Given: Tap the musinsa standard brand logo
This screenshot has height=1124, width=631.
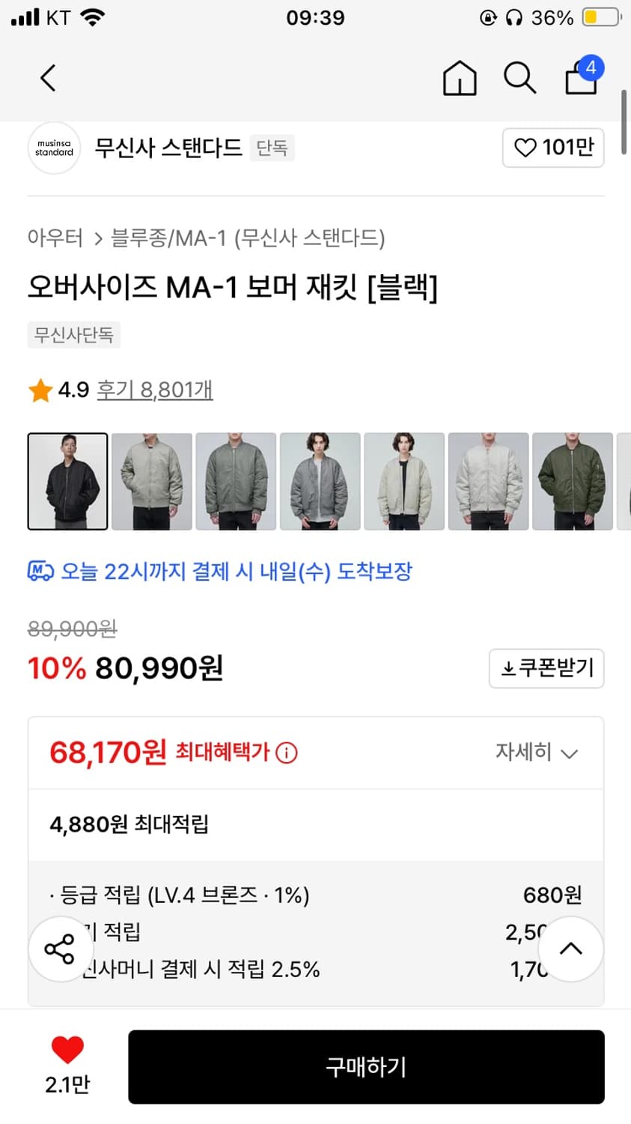Looking at the screenshot, I should click(53, 148).
